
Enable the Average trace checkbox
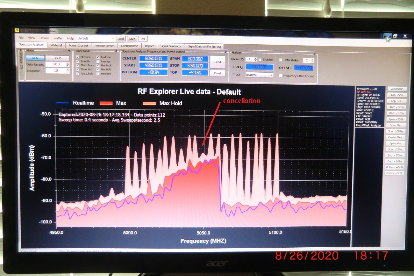(98, 61)
